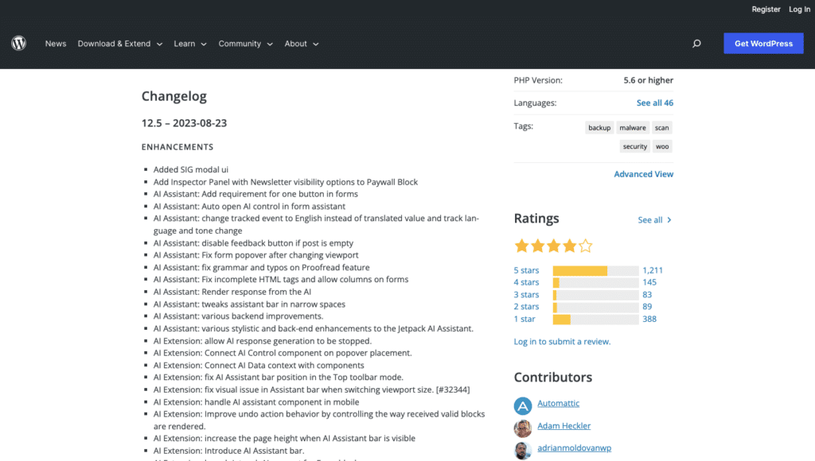Click the 388 reviews count
815x461 pixels.
pos(649,320)
